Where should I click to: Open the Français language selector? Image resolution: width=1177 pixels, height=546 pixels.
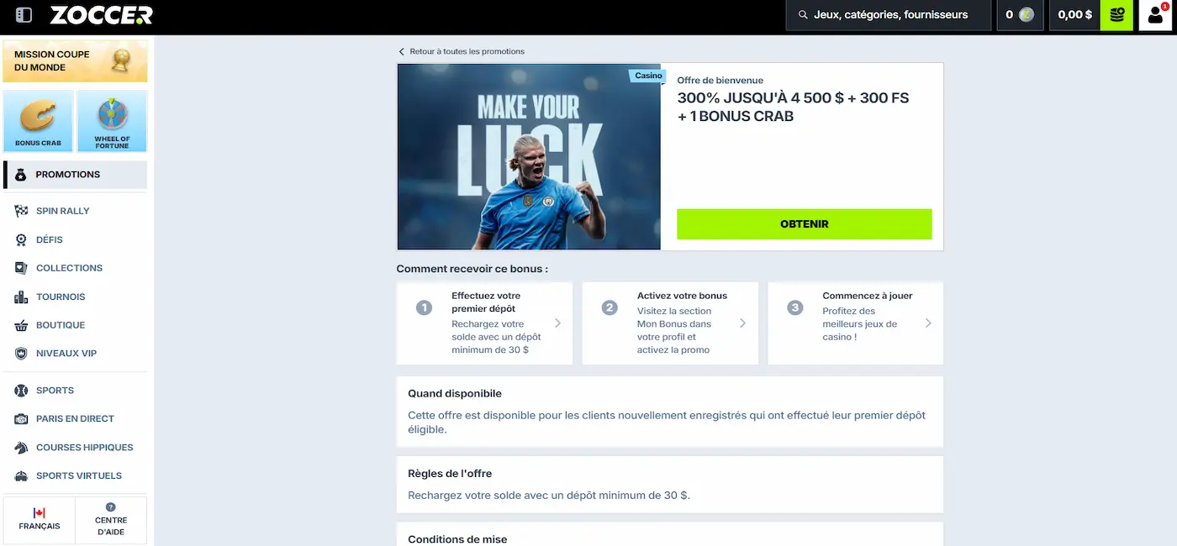[40, 520]
